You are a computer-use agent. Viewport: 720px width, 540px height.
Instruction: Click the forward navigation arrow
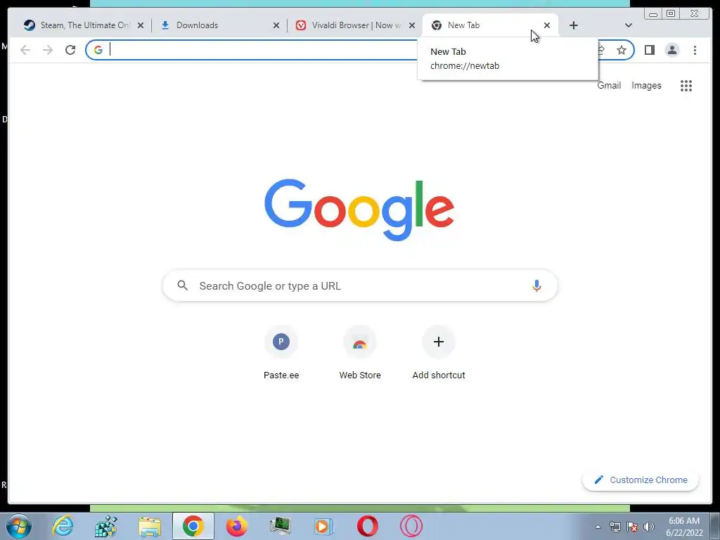point(48,50)
